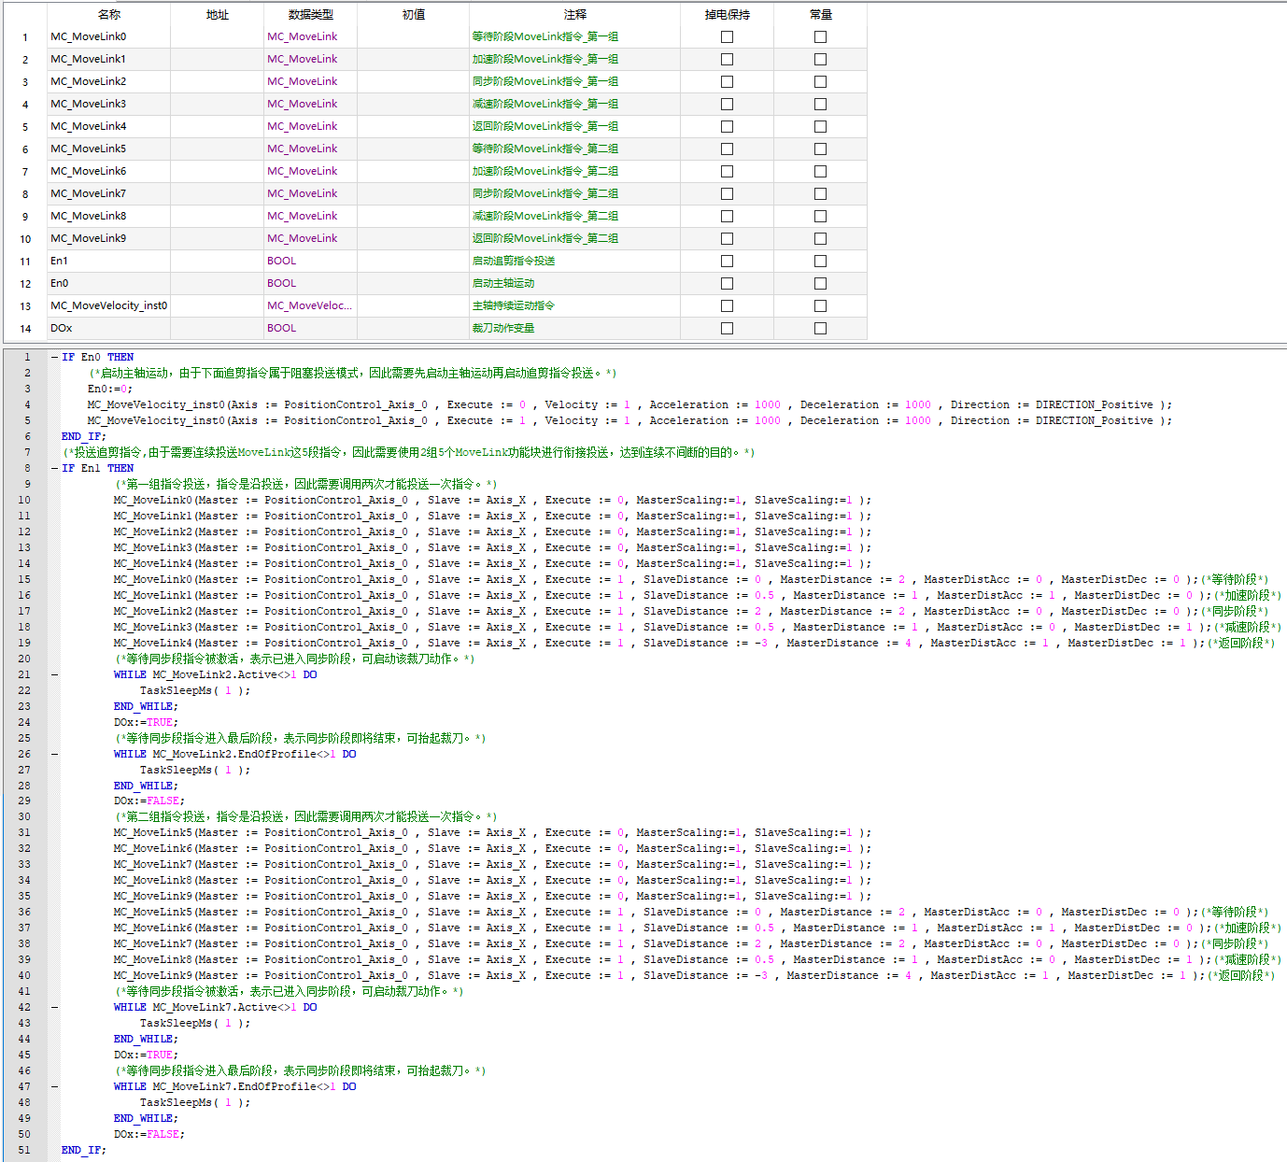Fold WHILE MC_MoveLink2.Active loop at line 21
1287x1162 pixels.
point(54,674)
